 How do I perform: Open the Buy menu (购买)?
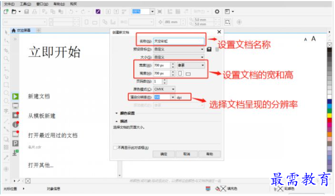73,4
